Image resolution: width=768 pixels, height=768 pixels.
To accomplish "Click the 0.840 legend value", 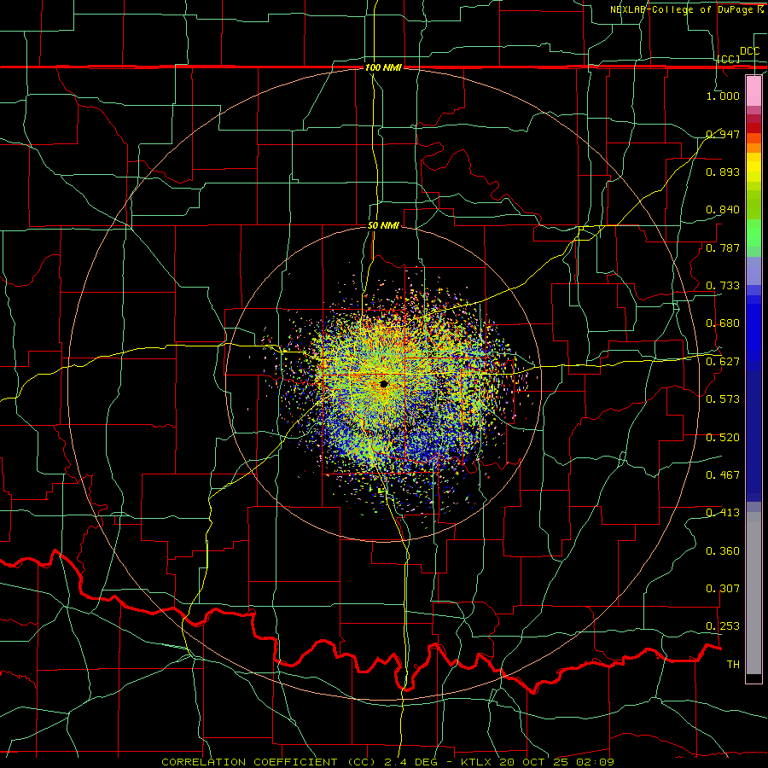I will pyautogui.click(x=723, y=209).
